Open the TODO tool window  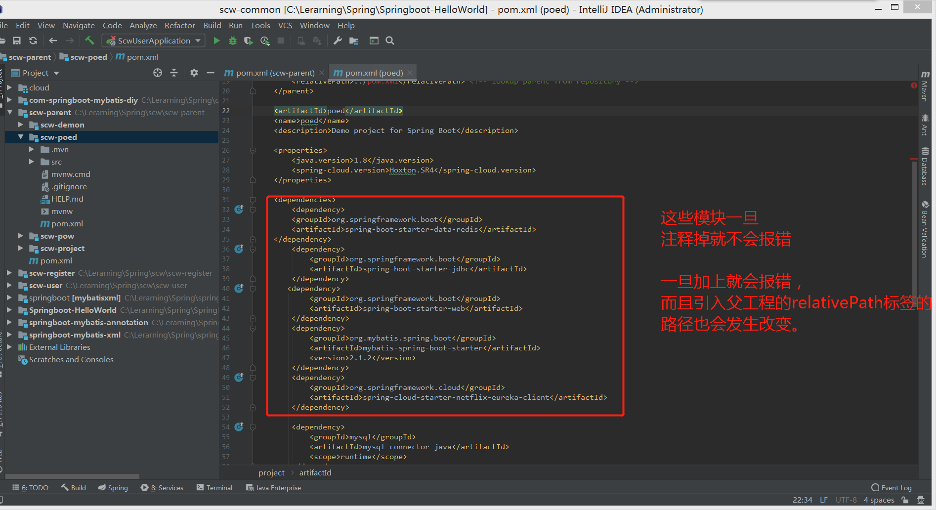point(30,488)
